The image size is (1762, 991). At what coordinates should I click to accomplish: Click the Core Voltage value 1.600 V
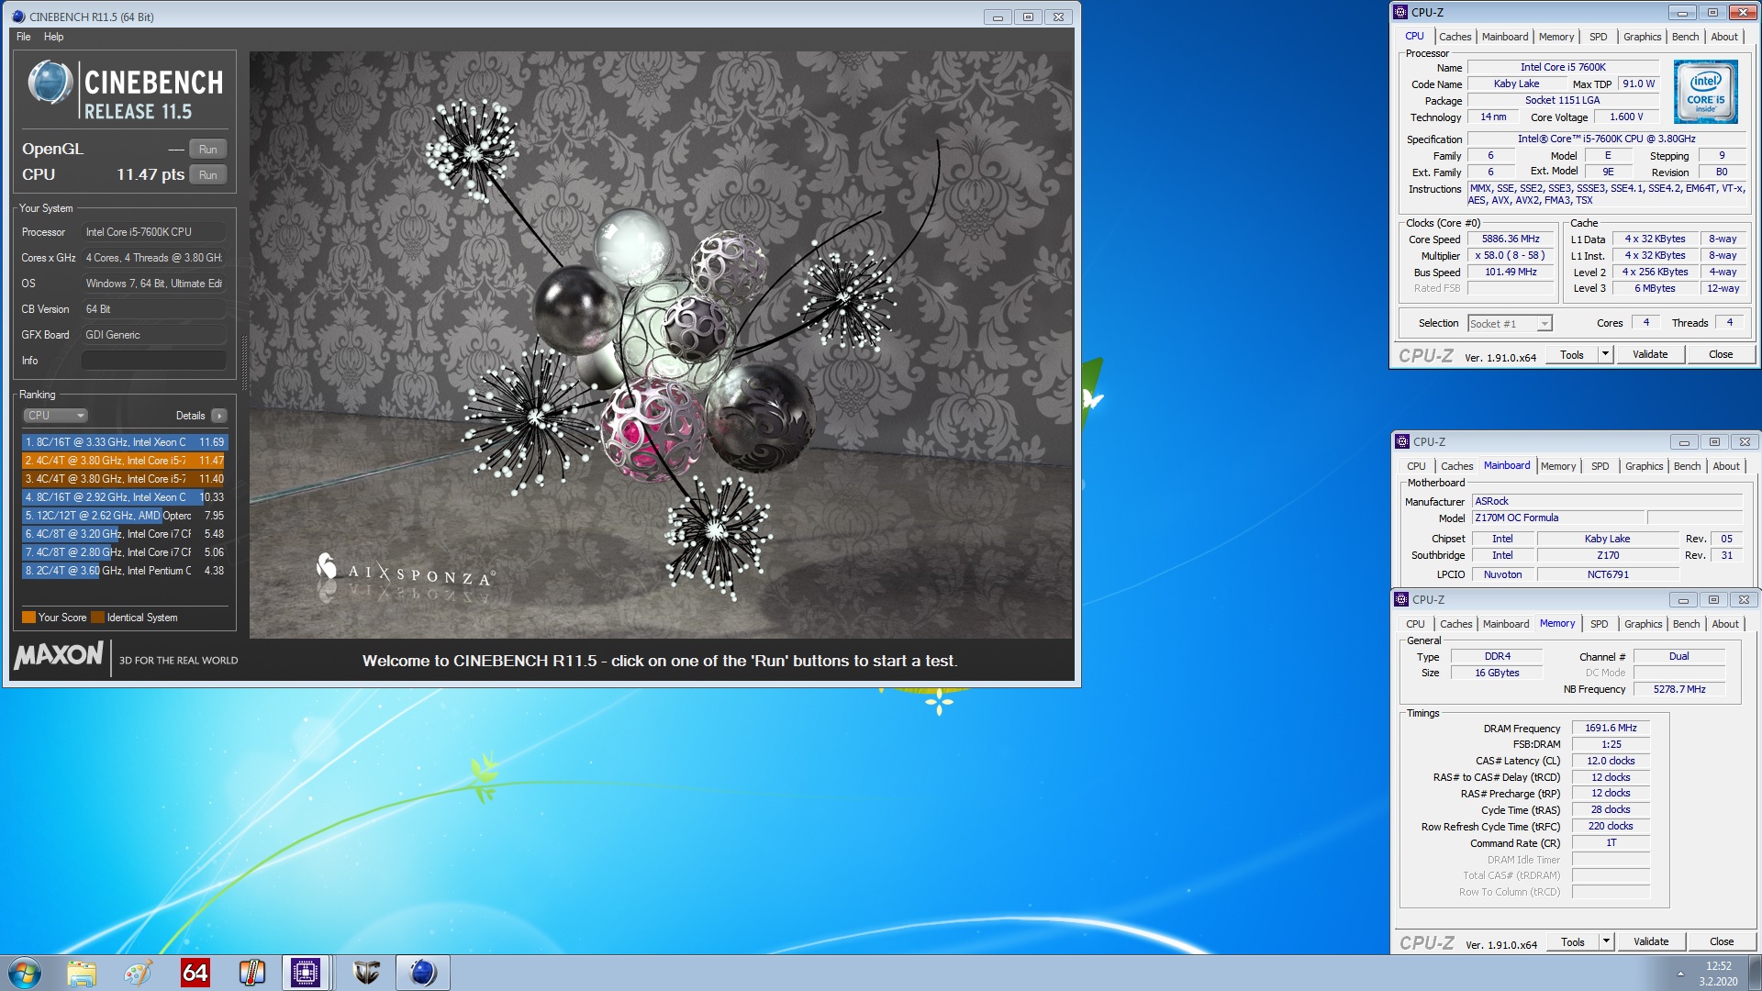1625,117
